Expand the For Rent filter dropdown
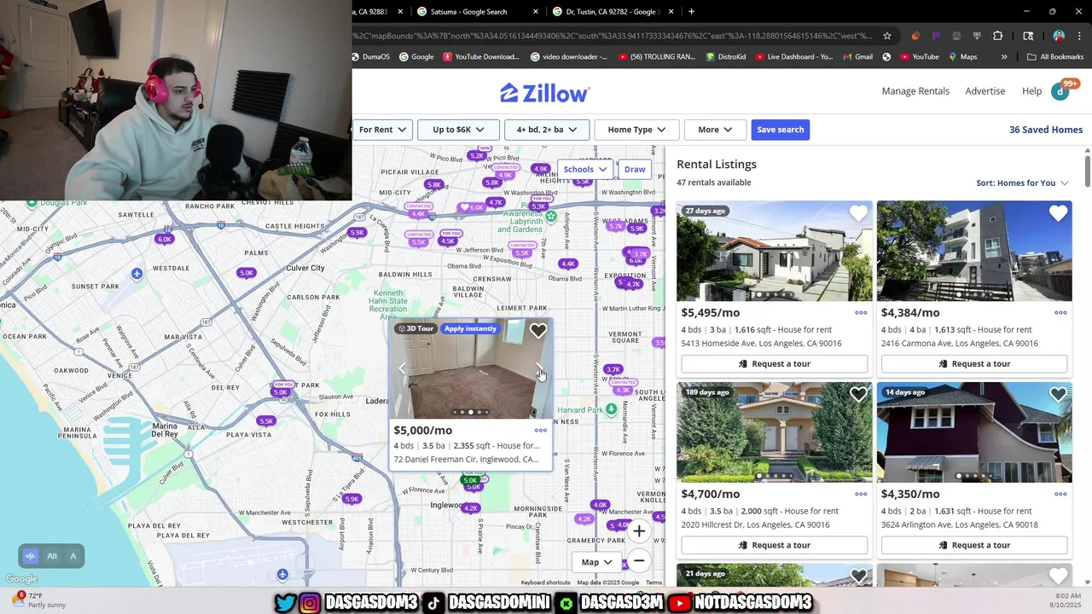 tap(381, 130)
